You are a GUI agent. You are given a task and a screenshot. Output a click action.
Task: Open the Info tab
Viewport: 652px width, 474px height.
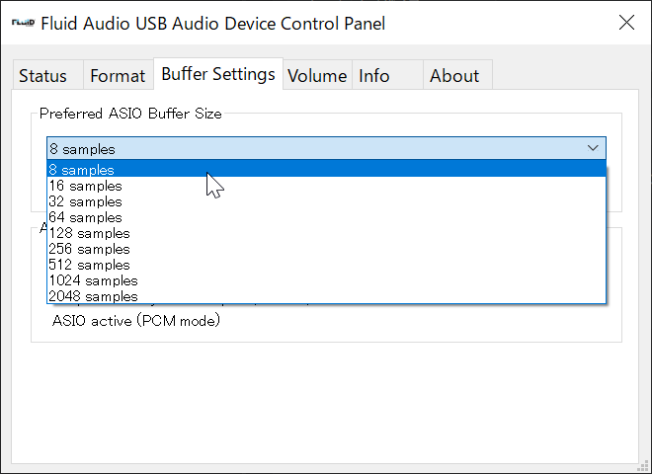[387, 75]
